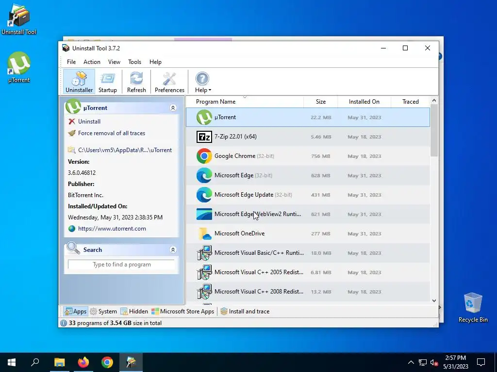Image resolution: width=497 pixels, height=372 pixels.
Task: Open the Action menu
Action: click(x=92, y=62)
